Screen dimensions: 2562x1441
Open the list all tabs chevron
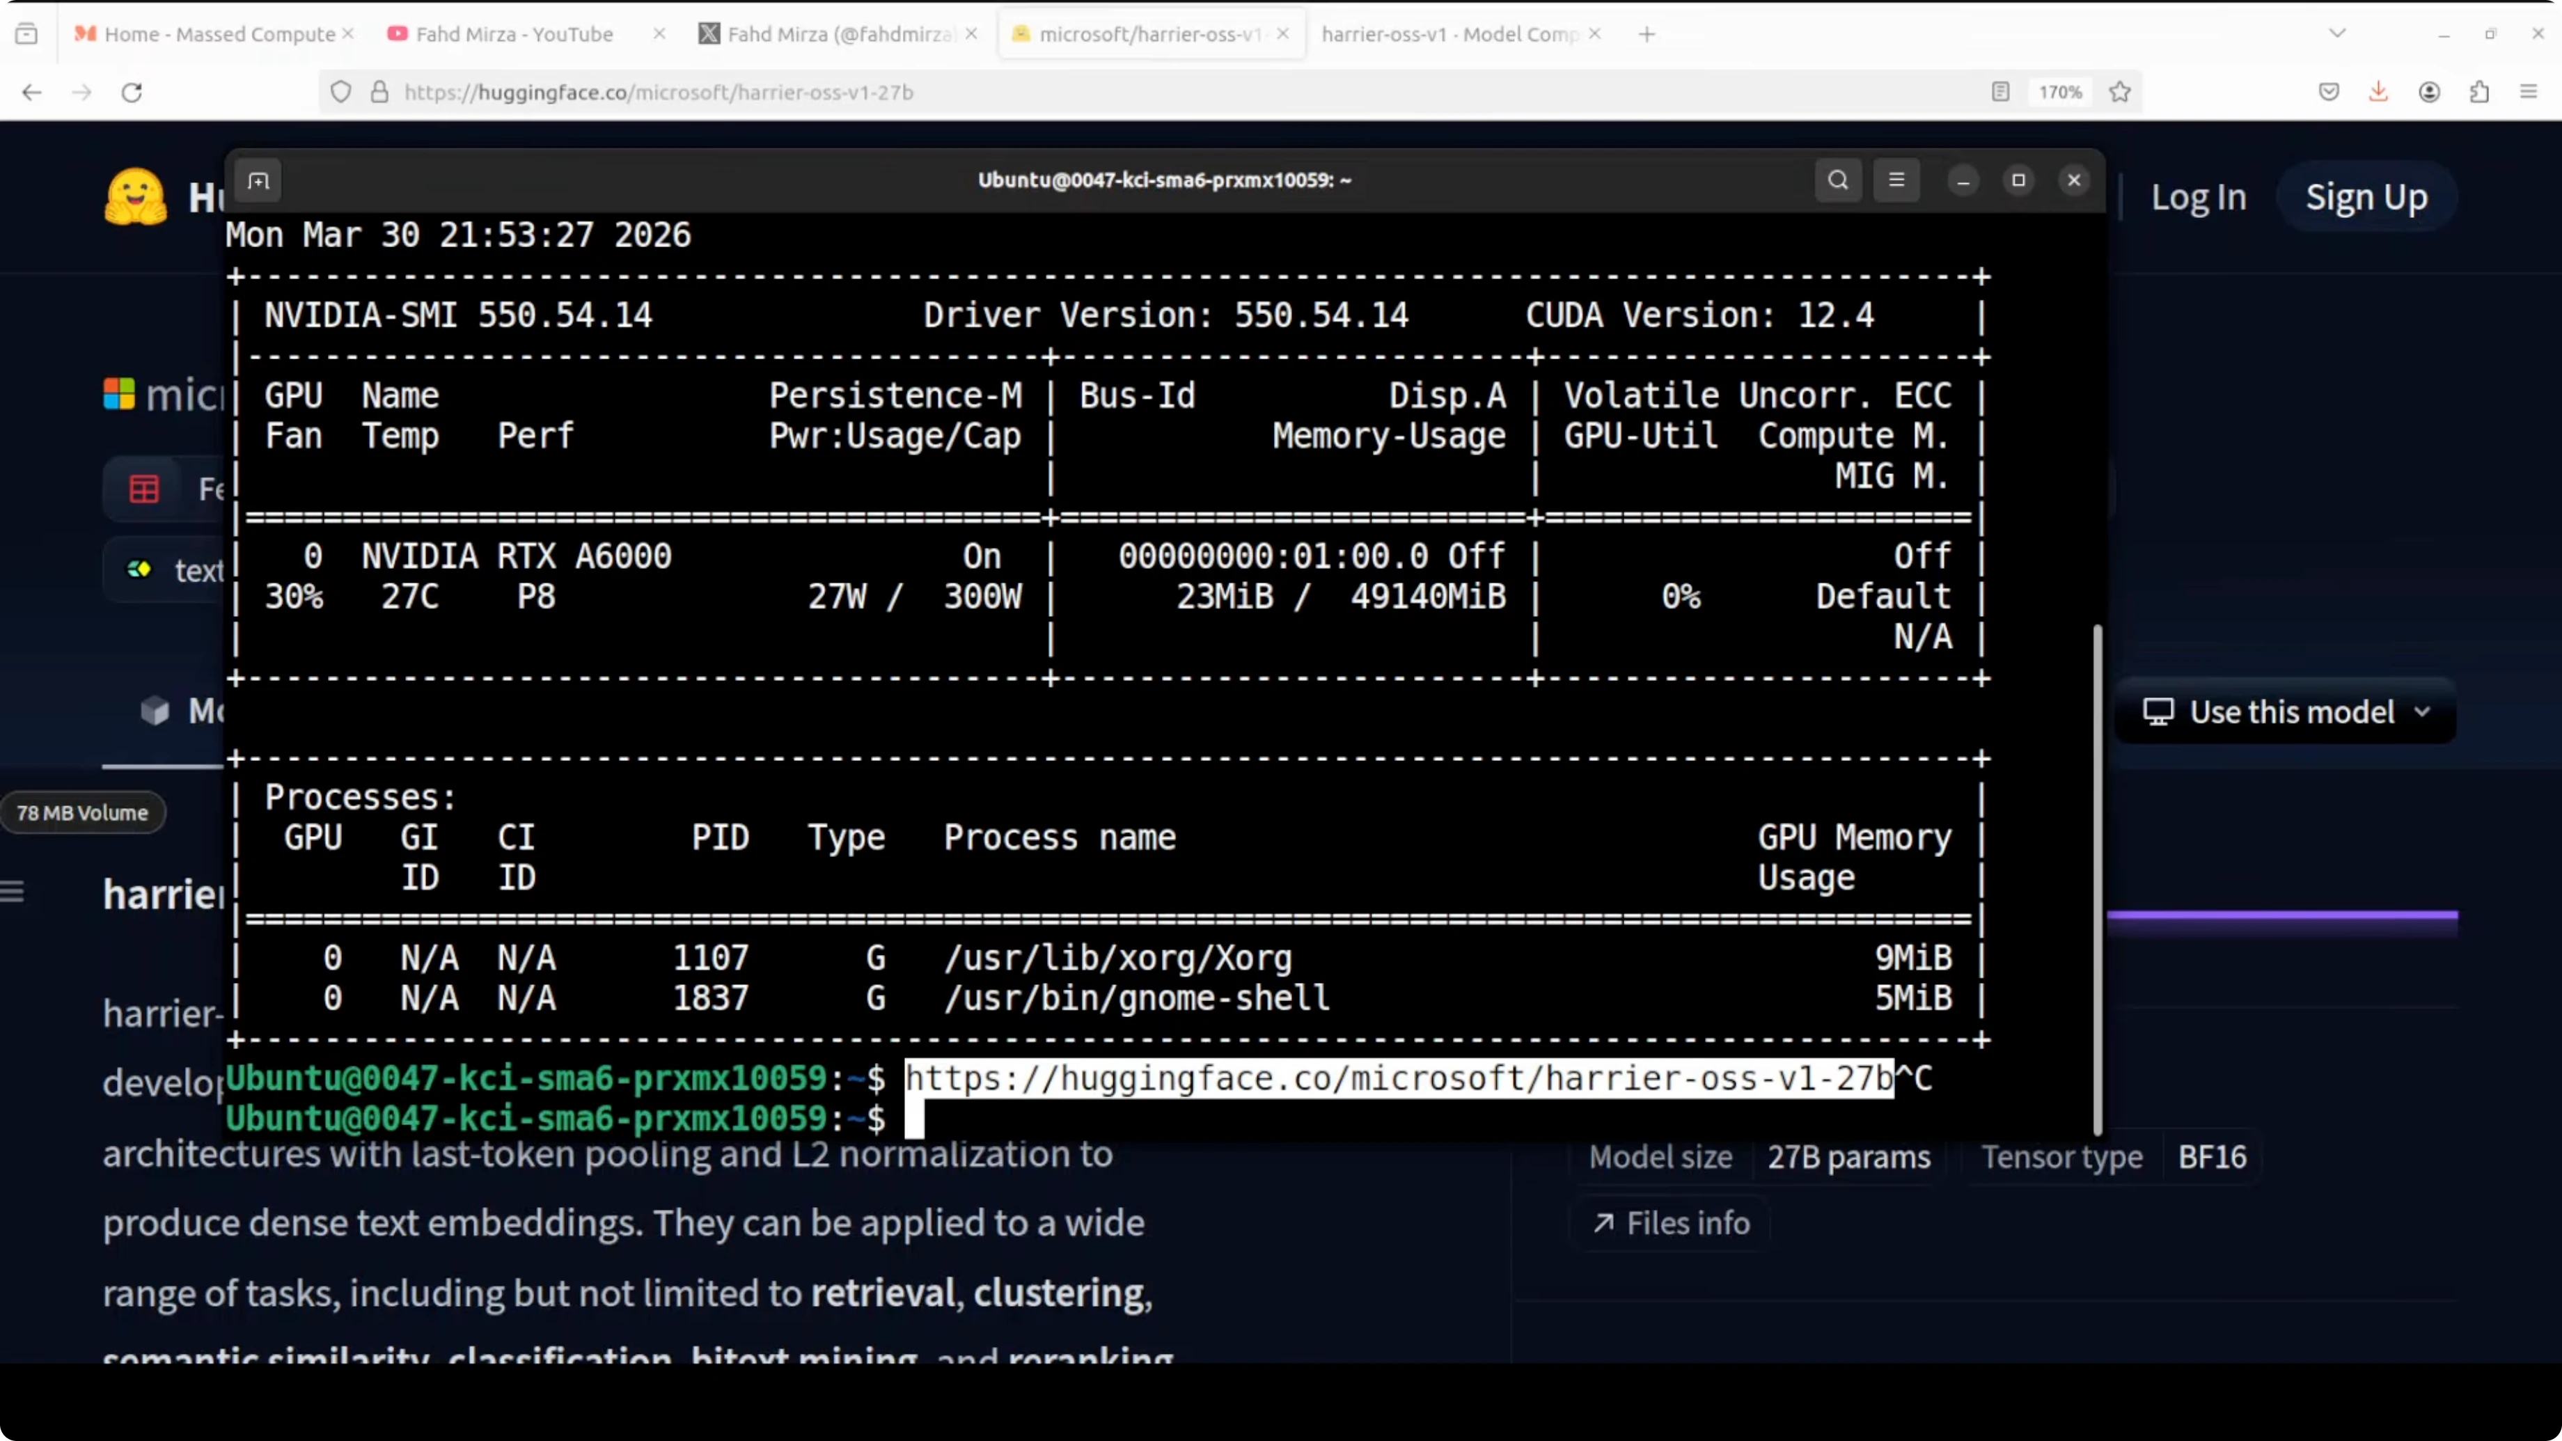pos(2337,34)
